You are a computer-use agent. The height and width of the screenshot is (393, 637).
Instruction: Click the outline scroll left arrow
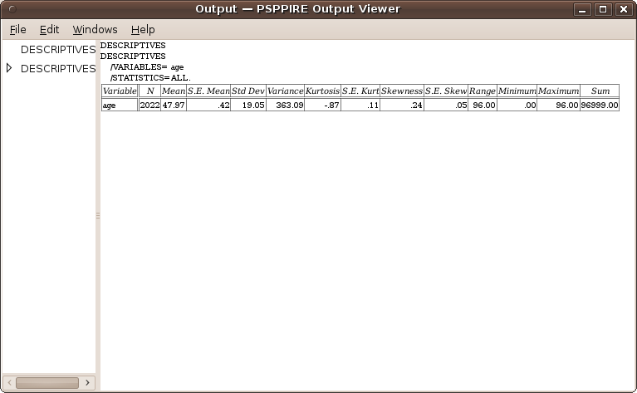point(9,383)
